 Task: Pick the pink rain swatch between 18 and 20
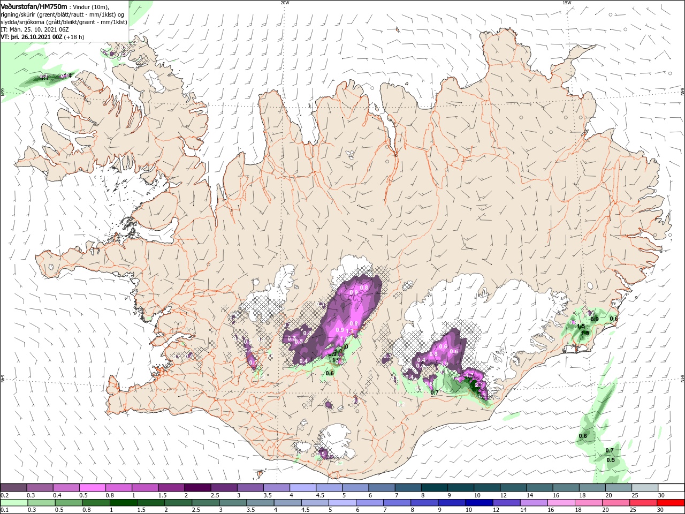[x=589, y=502]
